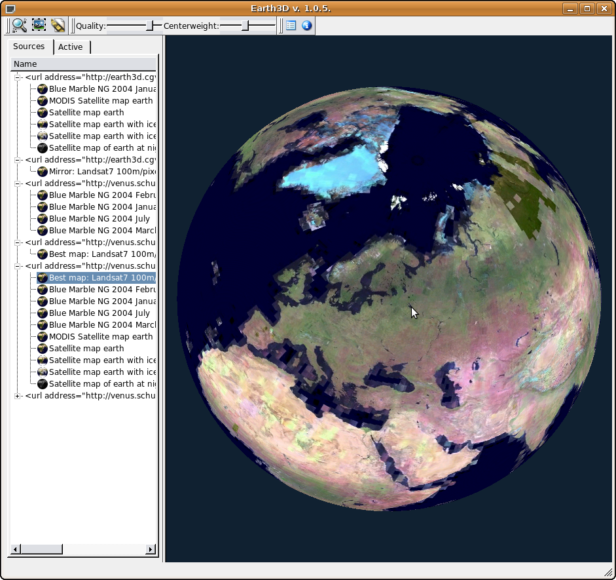This screenshot has width=616, height=580.
Task: Open the blue list view toolbar icon
Action: [x=291, y=26]
